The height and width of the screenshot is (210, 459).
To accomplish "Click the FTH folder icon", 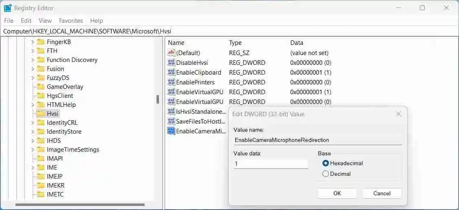I will (41, 51).
